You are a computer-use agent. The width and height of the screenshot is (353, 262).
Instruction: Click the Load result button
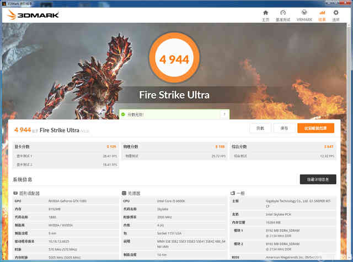(x=260, y=128)
